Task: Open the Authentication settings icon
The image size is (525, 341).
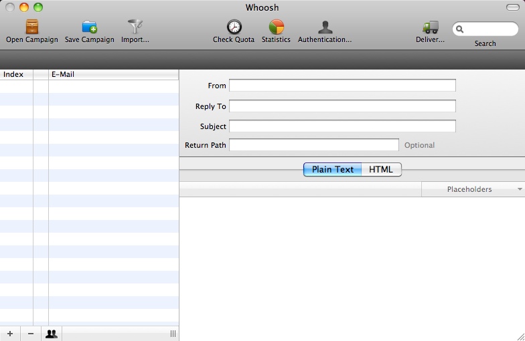Action: point(325,27)
